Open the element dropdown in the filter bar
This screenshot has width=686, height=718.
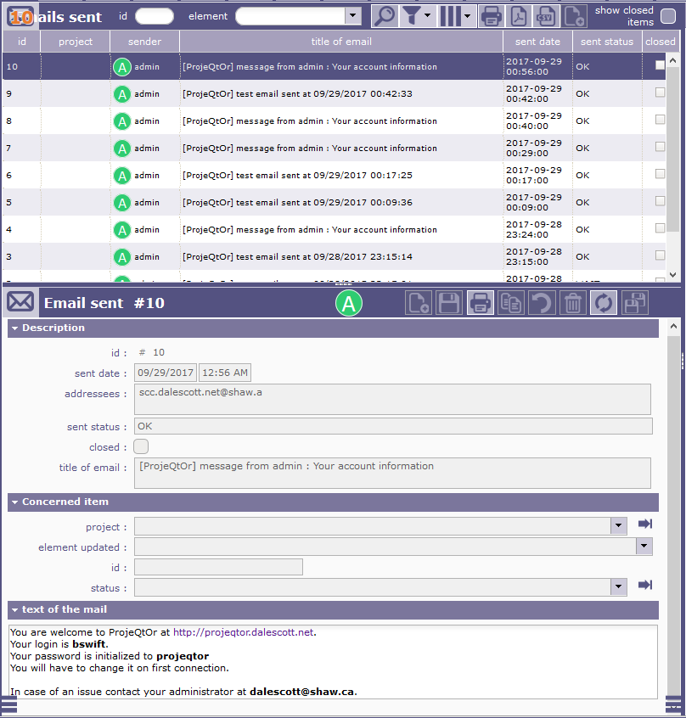353,16
